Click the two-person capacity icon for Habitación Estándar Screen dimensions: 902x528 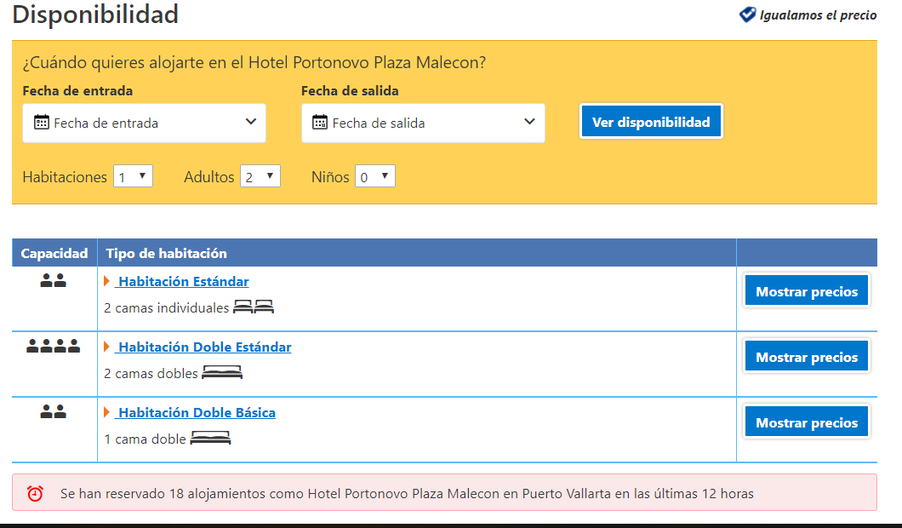click(53, 281)
